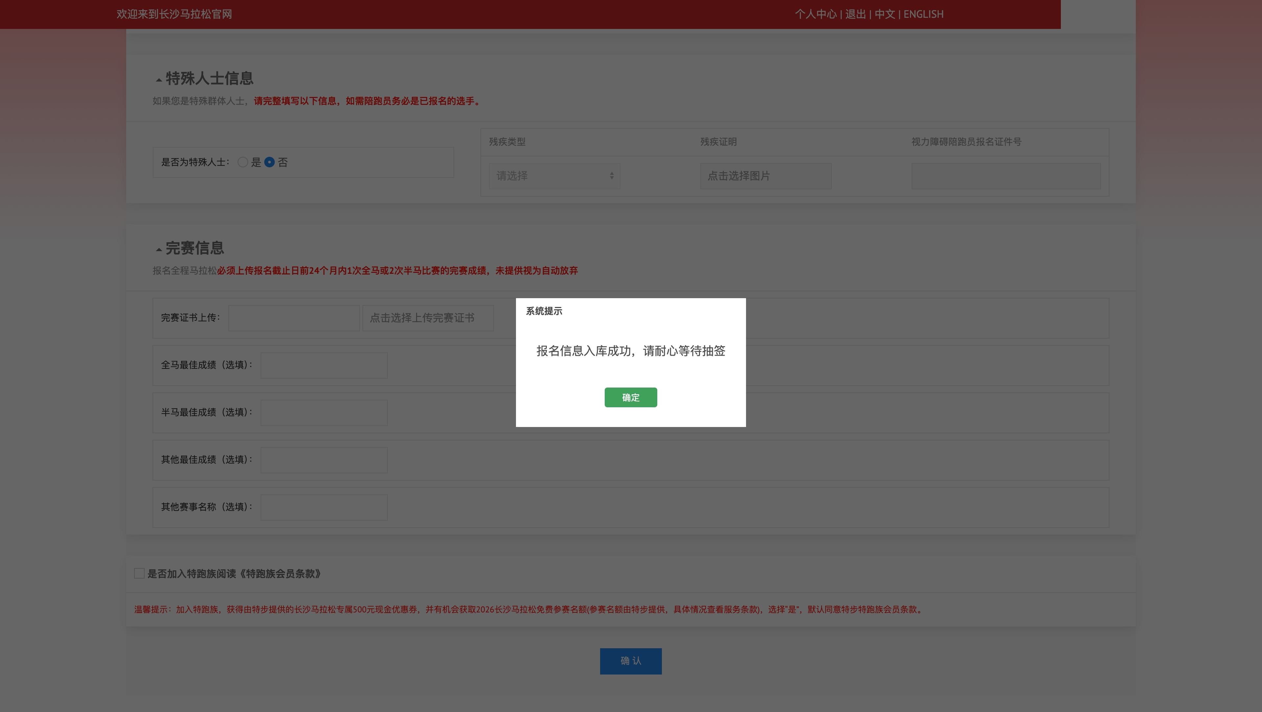The image size is (1262, 712).
Task: Click 点击选择上传完赛证书 upload field
Action: coord(428,318)
